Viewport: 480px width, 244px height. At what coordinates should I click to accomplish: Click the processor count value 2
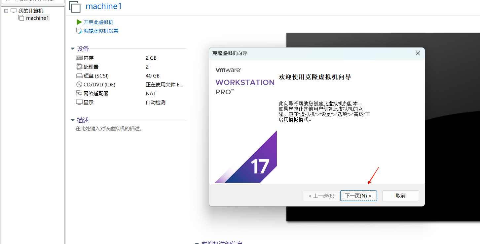(x=147, y=67)
